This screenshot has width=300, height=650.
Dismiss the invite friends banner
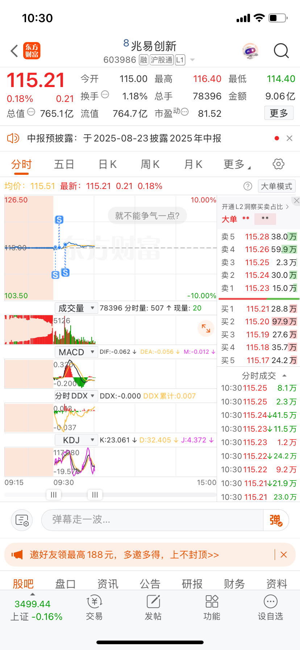pyautogui.click(x=284, y=555)
